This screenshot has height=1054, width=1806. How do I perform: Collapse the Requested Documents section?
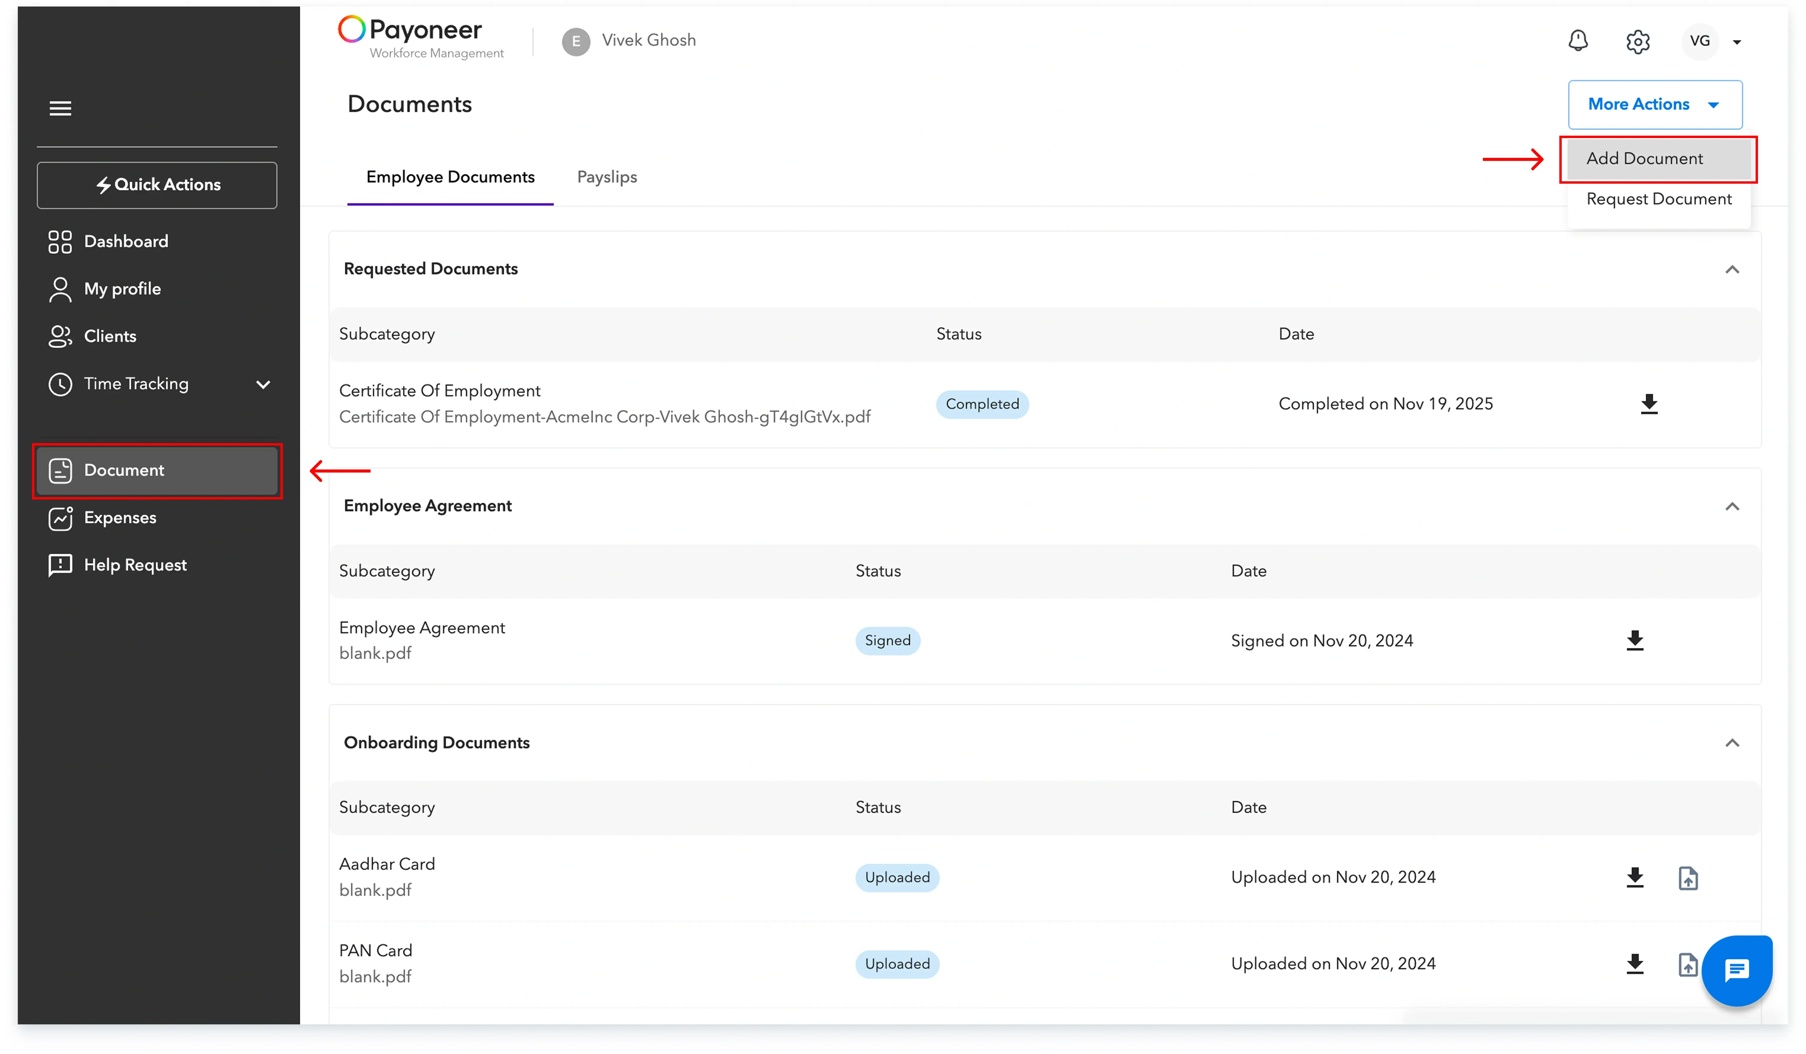(1732, 269)
